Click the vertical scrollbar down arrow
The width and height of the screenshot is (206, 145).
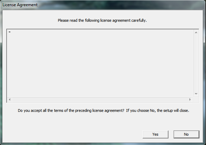(x=196, y=94)
